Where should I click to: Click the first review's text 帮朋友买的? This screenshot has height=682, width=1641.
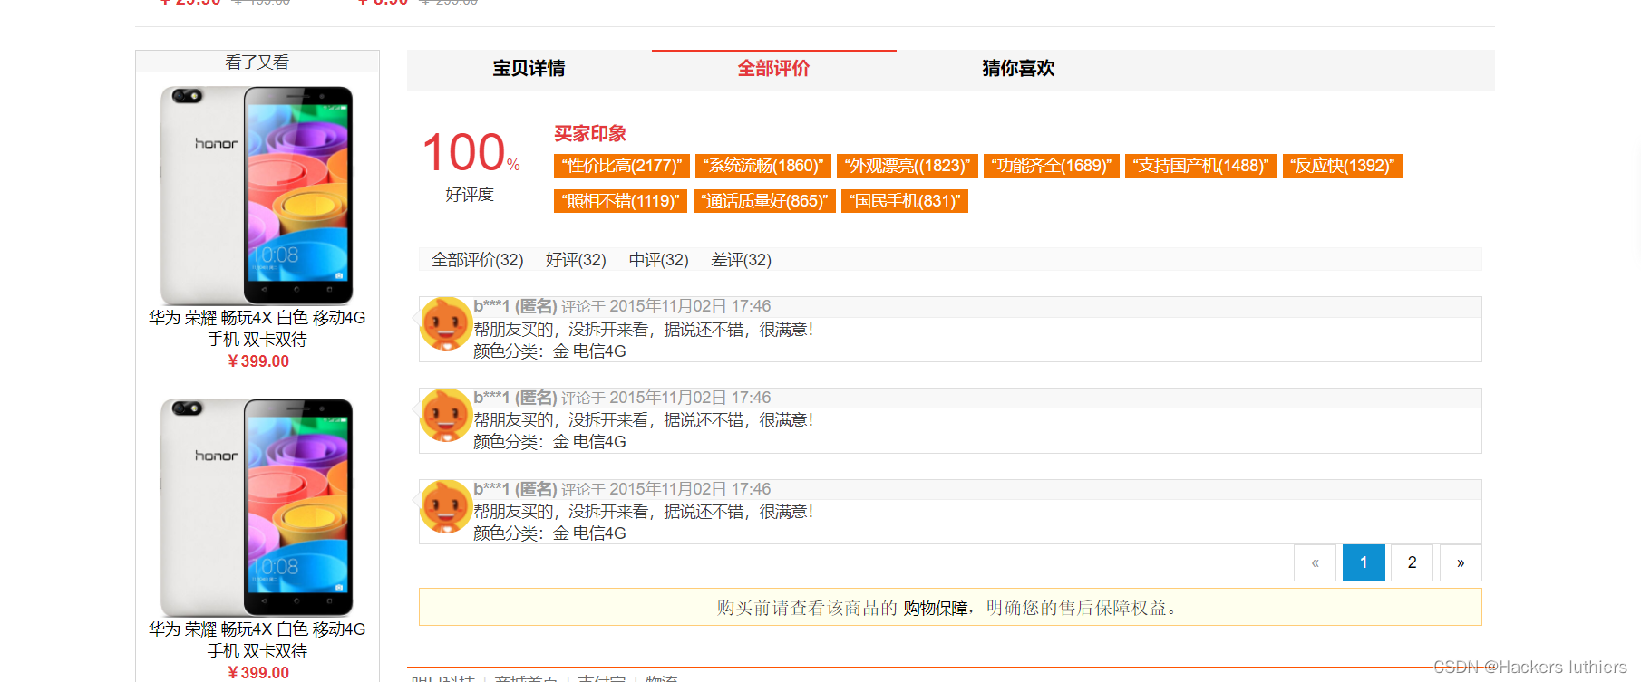pyautogui.click(x=643, y=330)
